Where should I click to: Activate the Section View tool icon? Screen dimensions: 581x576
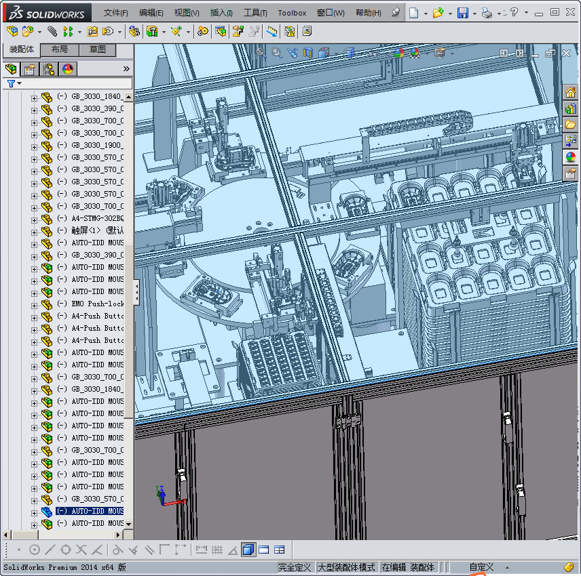(x=307, y=52)
